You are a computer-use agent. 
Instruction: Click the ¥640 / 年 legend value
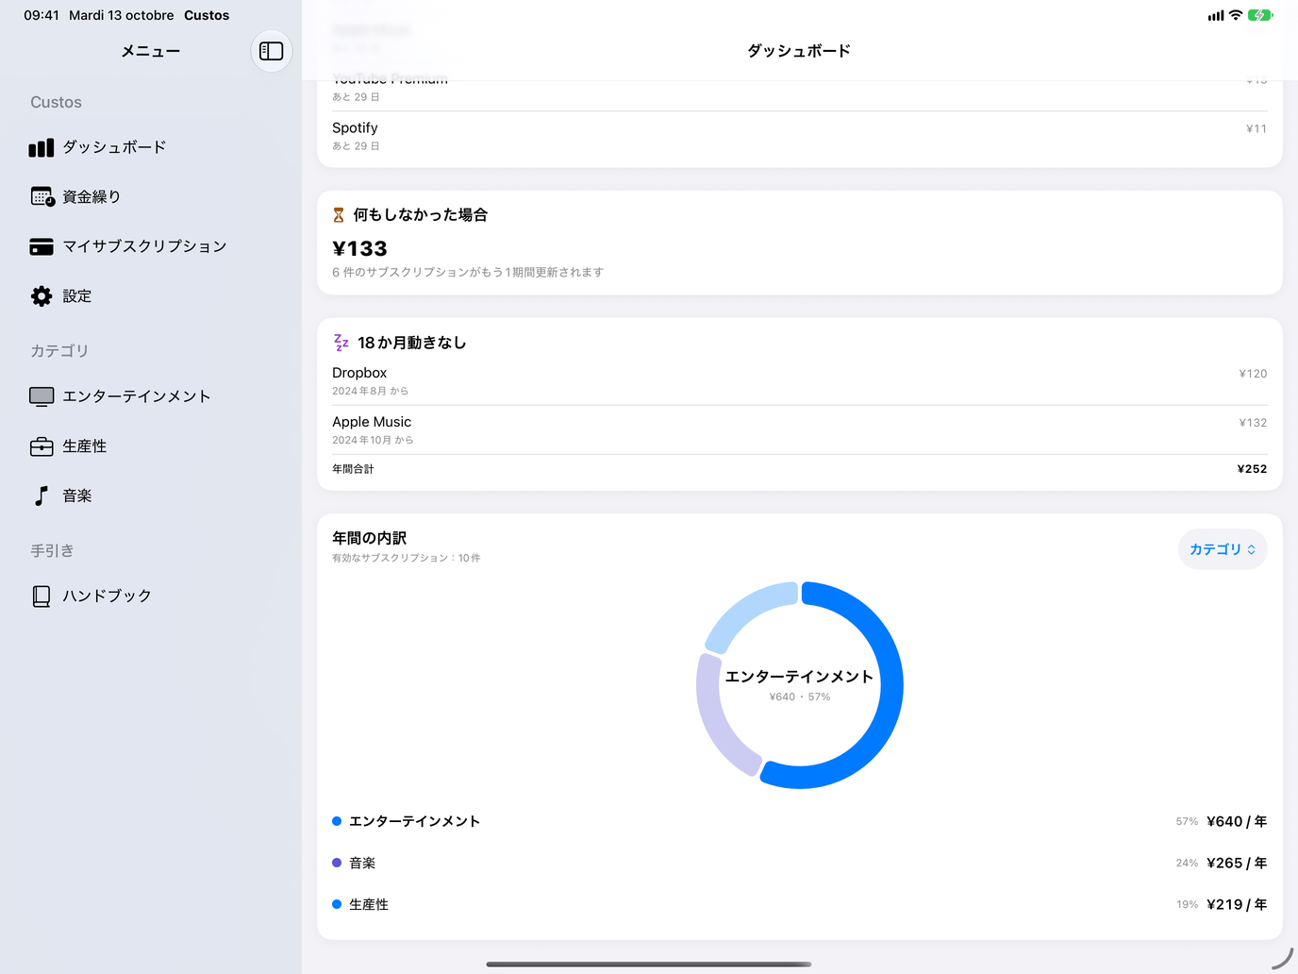pyautogui.click(x=1237, y=822)
